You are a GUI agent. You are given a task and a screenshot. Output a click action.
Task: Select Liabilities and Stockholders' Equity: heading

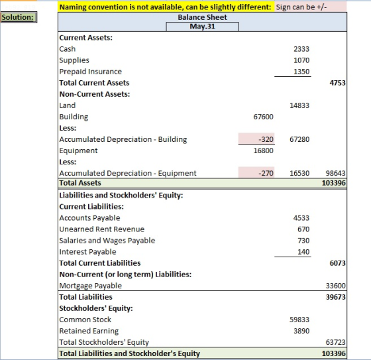121,195
